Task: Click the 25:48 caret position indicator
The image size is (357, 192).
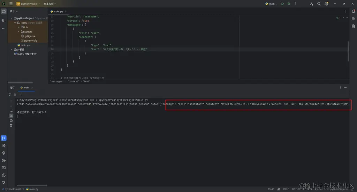Action: (x=271, y=189)
